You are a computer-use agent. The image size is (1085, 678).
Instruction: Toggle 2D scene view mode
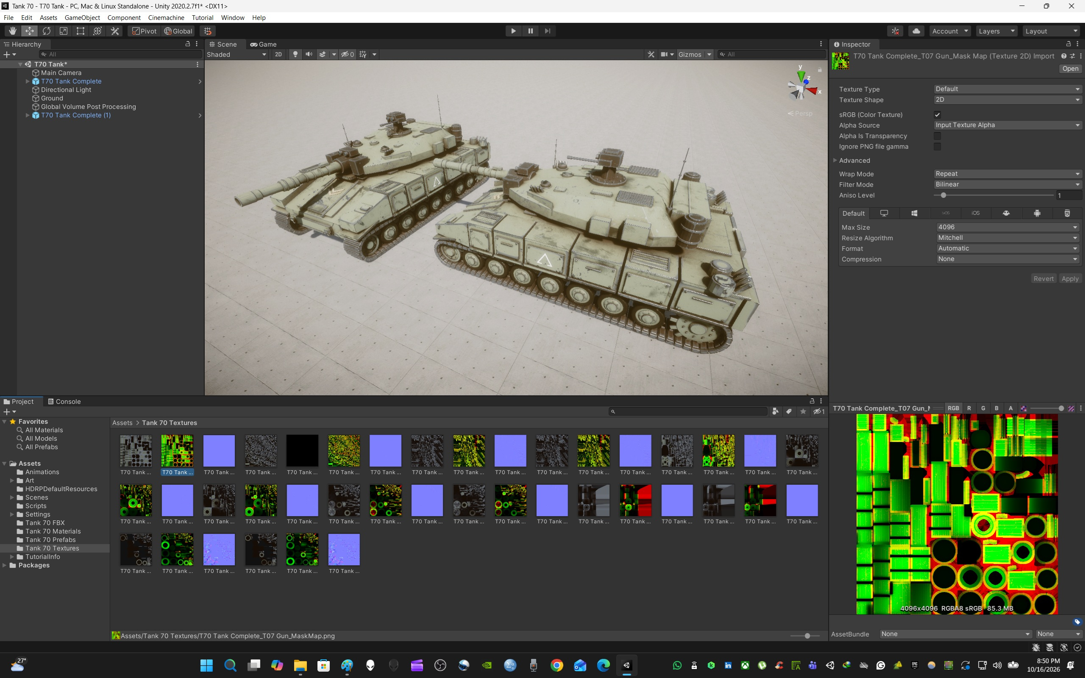coord(278,54)
